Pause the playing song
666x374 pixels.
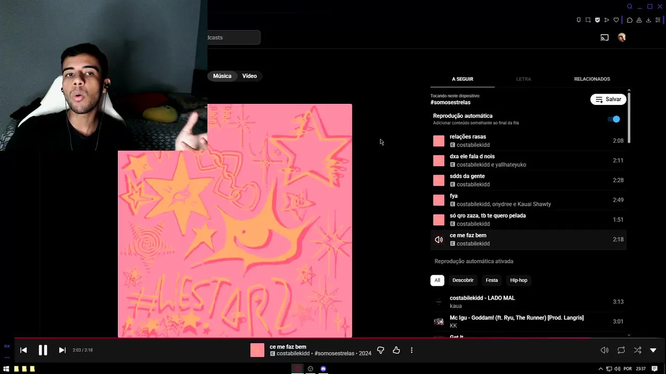(43, 350)
